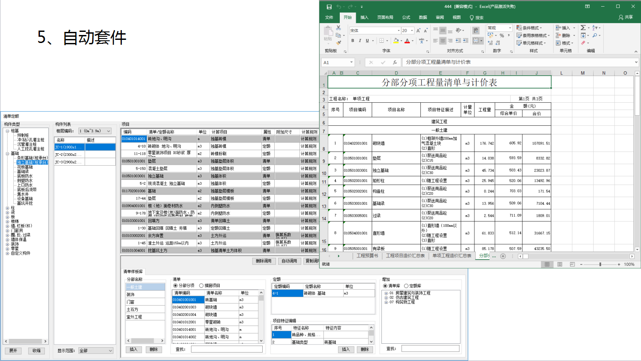The height and width of the screenshot is (361, 641).
Task: Click the insert function fx icon
Action: pos(395,62)
